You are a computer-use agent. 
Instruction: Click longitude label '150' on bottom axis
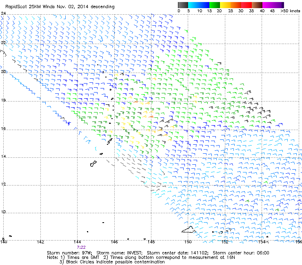tap(188, 242)
